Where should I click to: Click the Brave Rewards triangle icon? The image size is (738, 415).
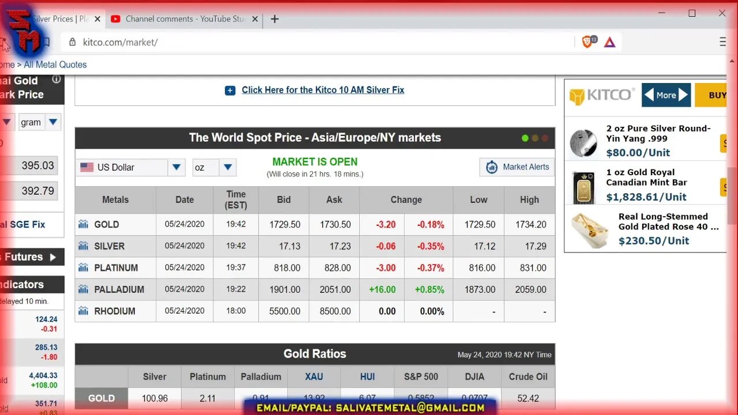click(x=609, y=42)
